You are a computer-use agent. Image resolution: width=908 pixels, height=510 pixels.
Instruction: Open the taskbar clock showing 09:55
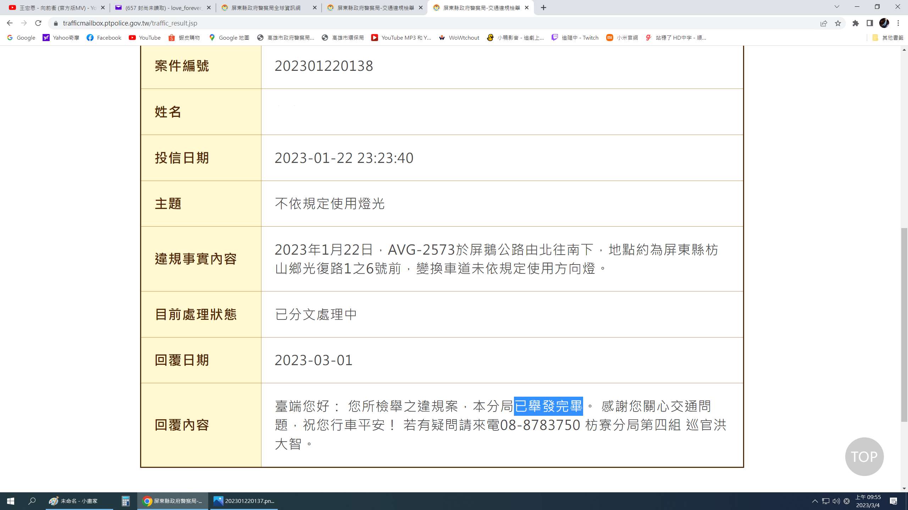(868, 501)
